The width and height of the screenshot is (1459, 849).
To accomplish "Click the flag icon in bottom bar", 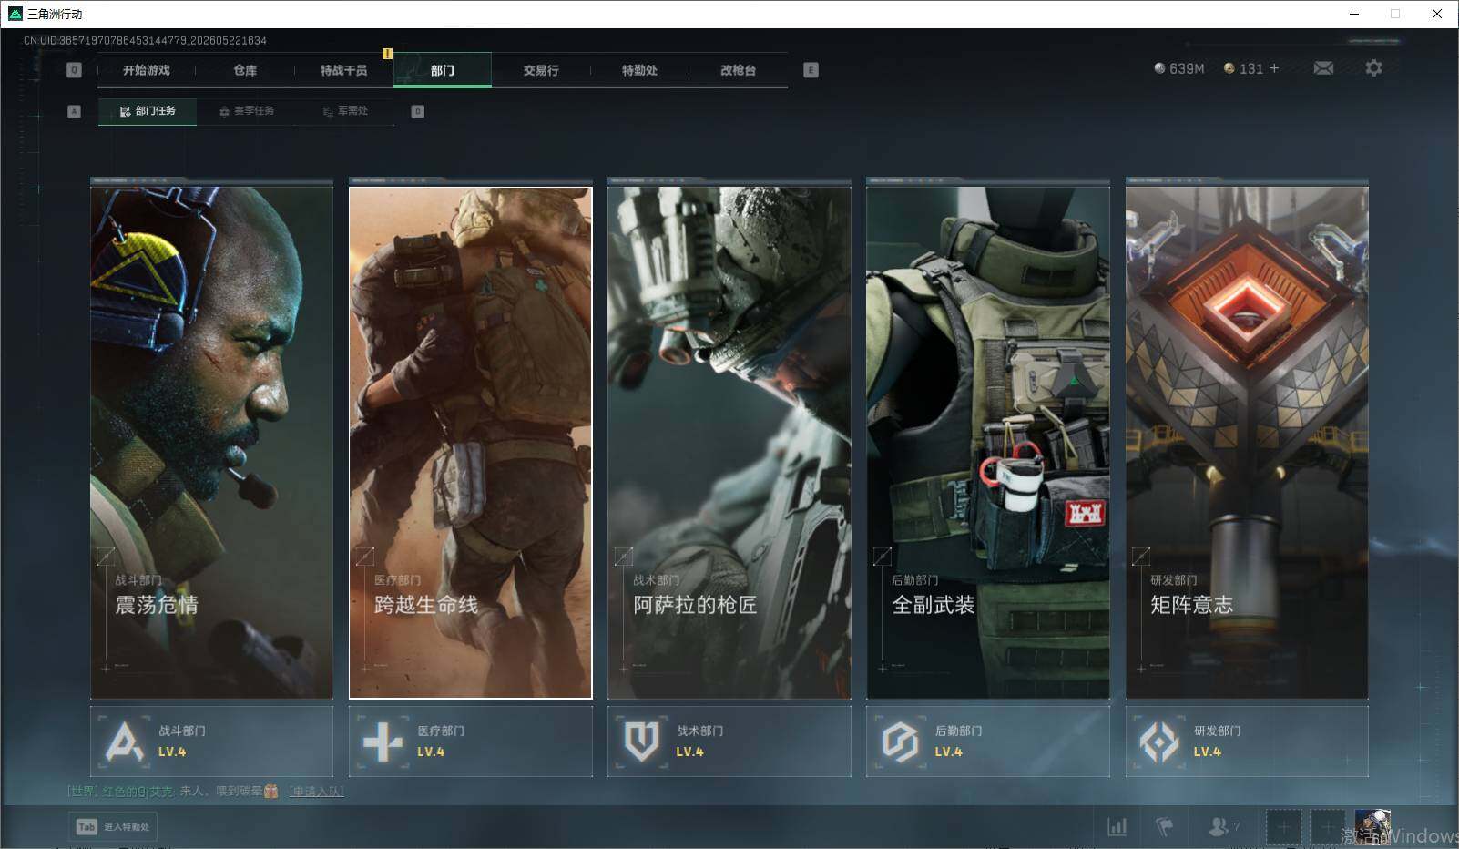I will [1164, 826].
